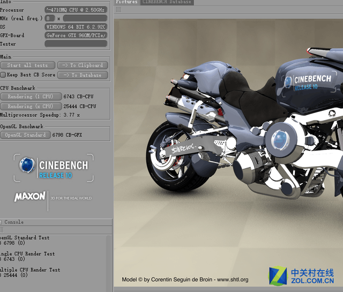Copy results with To Clipboard button

click(83, 65)
